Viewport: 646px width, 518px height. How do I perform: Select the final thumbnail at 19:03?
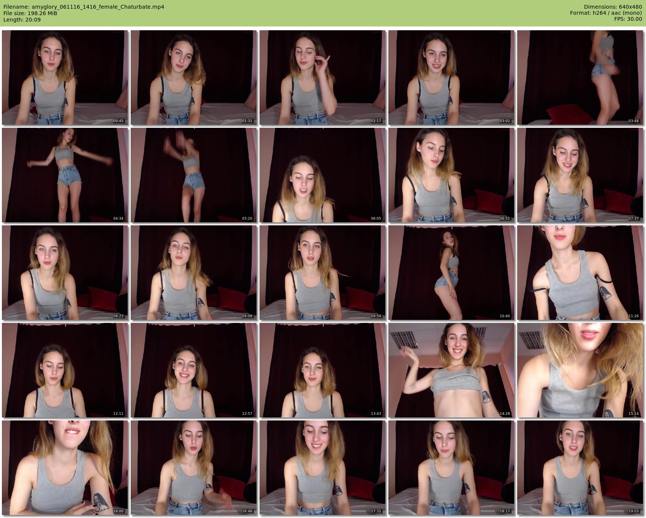(x=580, y=468)
